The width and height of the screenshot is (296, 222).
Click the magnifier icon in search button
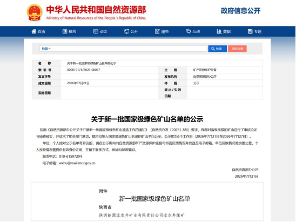213,49
